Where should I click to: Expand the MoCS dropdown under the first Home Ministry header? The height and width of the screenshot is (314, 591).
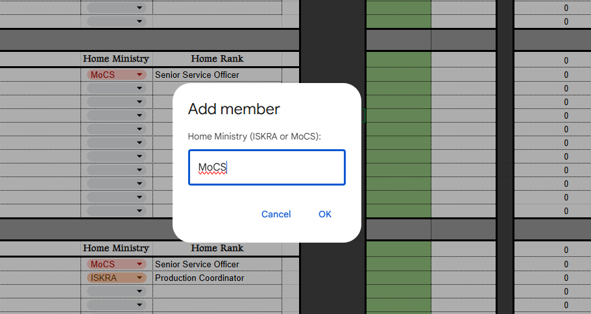click(x=116, y=75)
